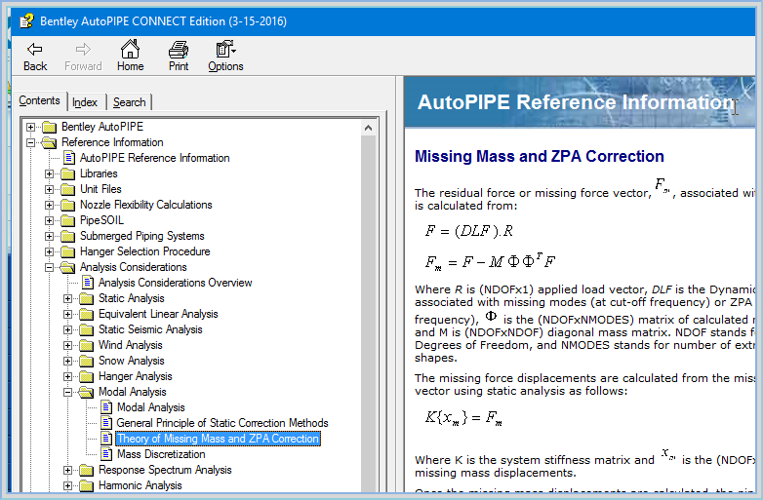Image resolution: width=763 pixels, height=500 pixels.
Task: Open the Options toolbar menu
Action: click(225, 57)
